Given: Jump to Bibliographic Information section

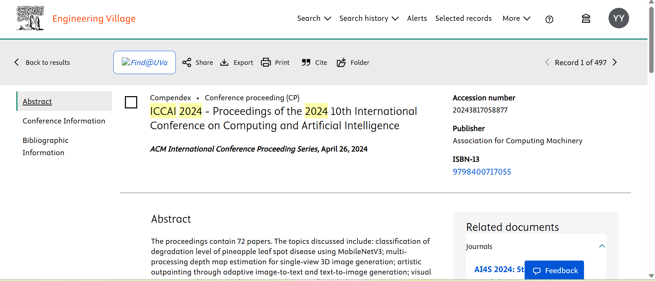Looking at the screenshot, I should 46,146.
